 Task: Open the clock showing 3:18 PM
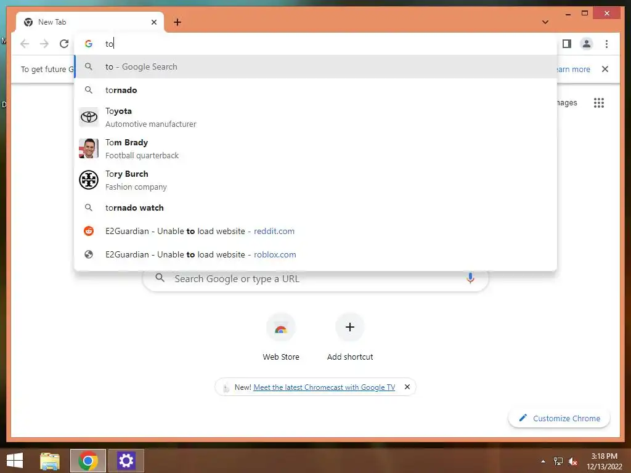tap(604, 461)
